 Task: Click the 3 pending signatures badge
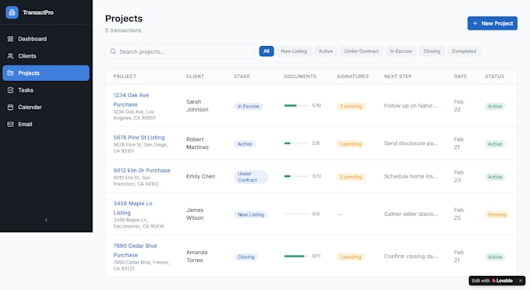(351, 106)
